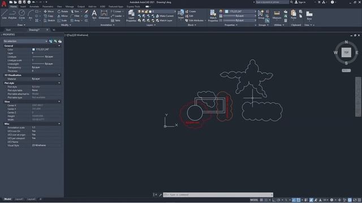
Task: Click Match Layer button
Action: pos(164,20)
